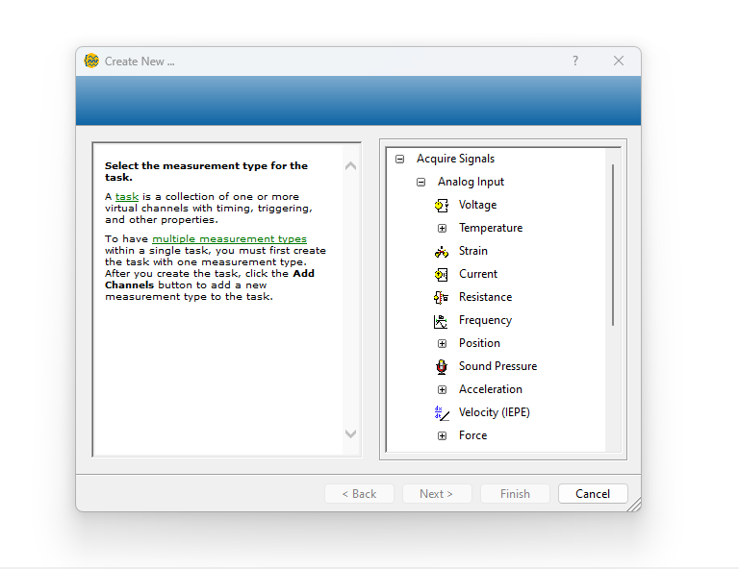Image resolution: width=739 pixels, height=569 pixels.
Task: Collapse the Analog Input node
Action: (x=420, y=182)
